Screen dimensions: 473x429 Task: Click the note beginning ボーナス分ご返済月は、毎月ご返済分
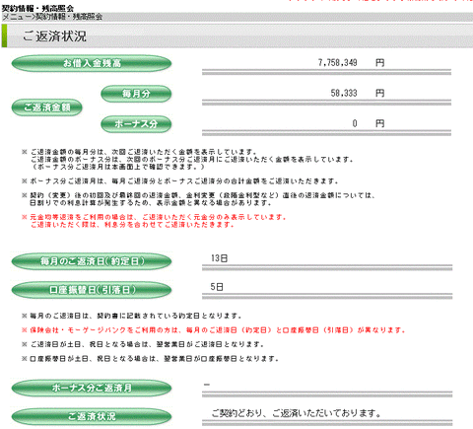180,181
